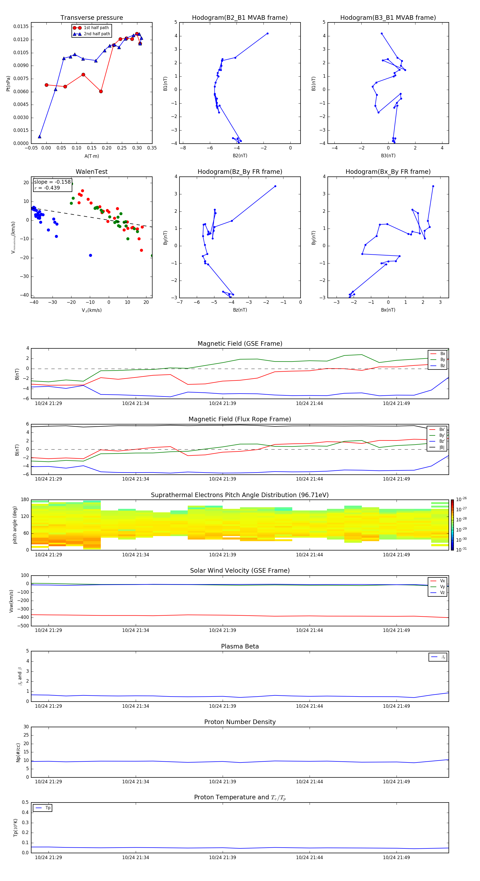Click the 10^-31 label on the colorbar

pos(461,550)
